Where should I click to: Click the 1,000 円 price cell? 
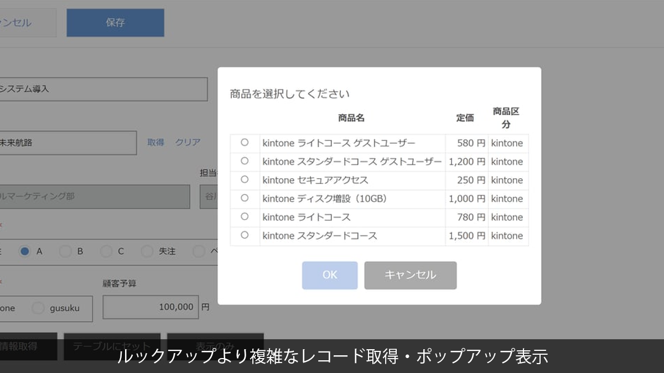[466, 199]
